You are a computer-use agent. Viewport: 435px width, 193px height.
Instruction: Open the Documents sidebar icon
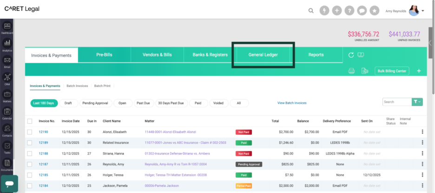7,164
